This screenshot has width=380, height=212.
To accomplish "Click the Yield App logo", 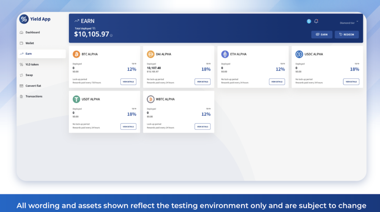I will (35, 19).
